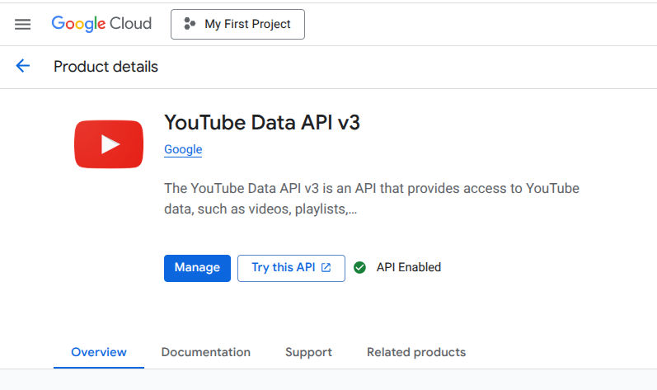Open the My First Project selector
657x390 pixels.
point(237,24)
